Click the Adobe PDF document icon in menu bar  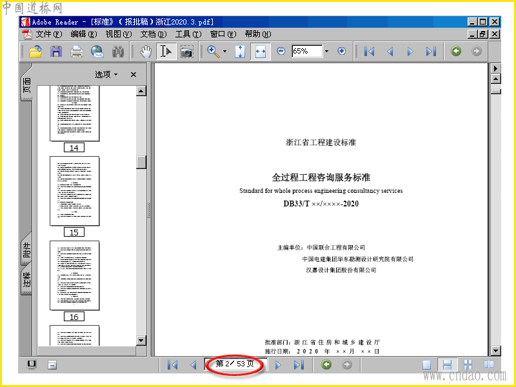click(x=27, y=34)
